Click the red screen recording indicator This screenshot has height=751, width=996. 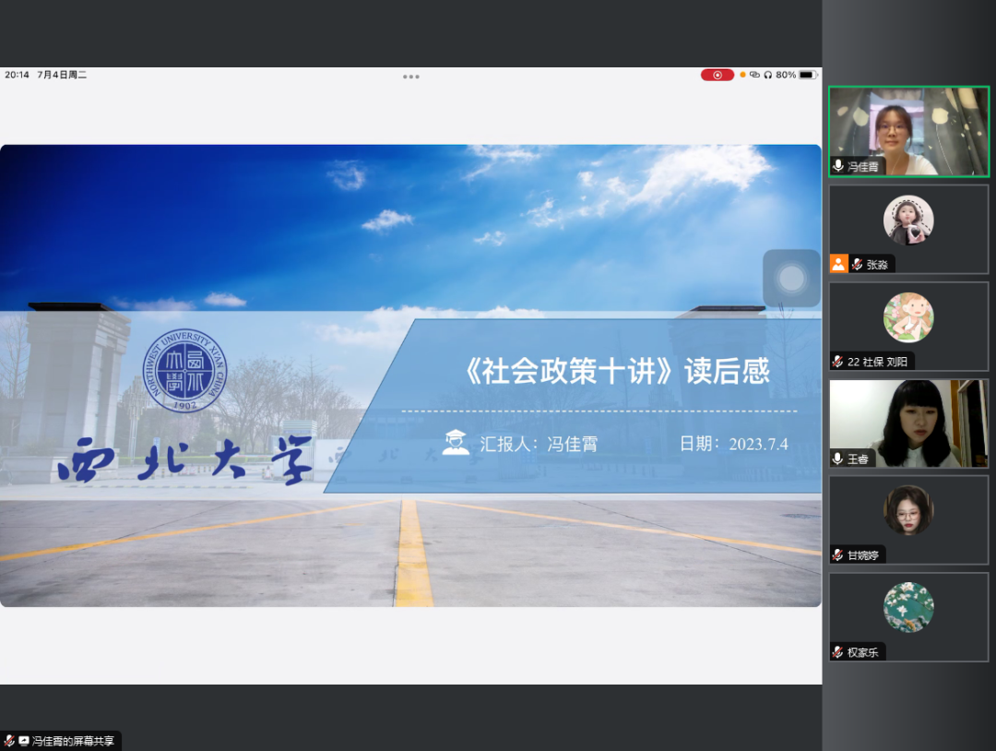[717, 75]
